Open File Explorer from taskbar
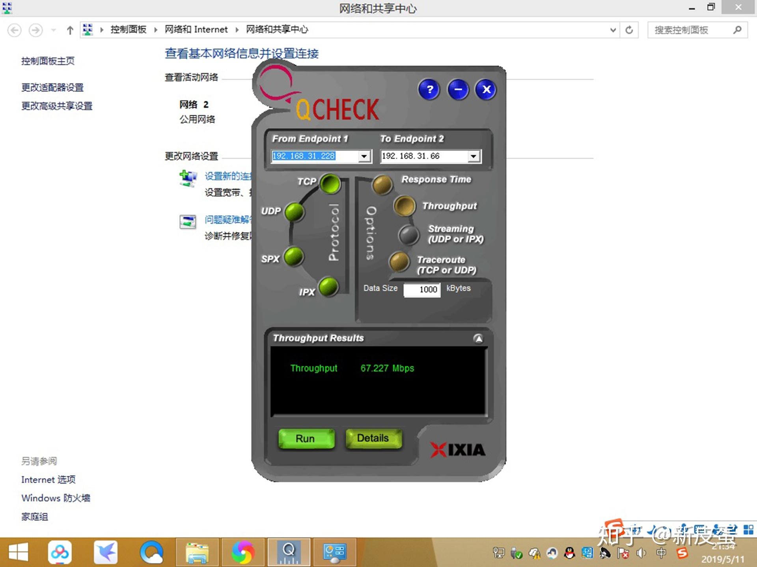 click(x=197, y=552)
